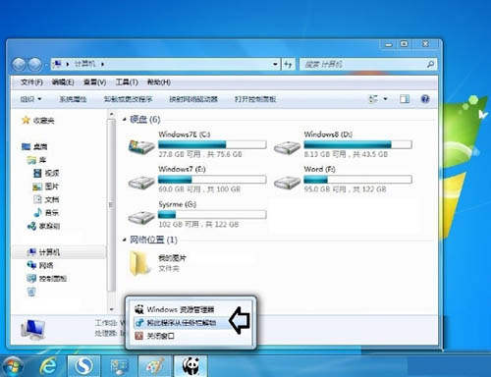
Task: Open the Sogou browser taskbar icon
Action: pos(83,366)
